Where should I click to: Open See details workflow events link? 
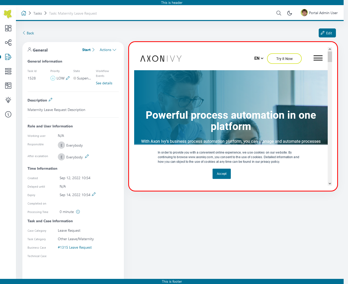(x=104, y=83)
